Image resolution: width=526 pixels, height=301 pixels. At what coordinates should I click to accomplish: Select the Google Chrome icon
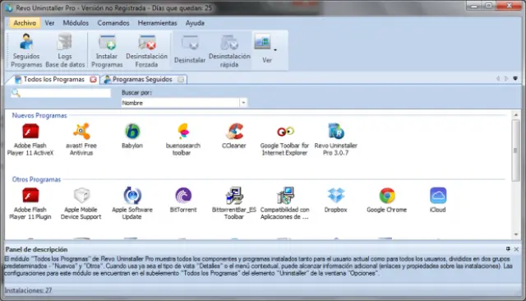pyautogui.click(x=387, y=201)
